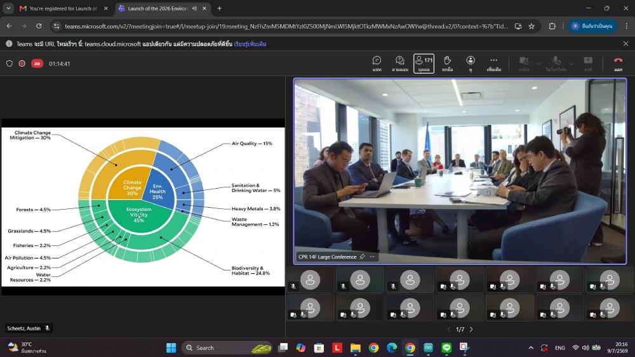Pin the CPR 14F Large Conference video
Viewport: 635px width, 357px height.
362,257
